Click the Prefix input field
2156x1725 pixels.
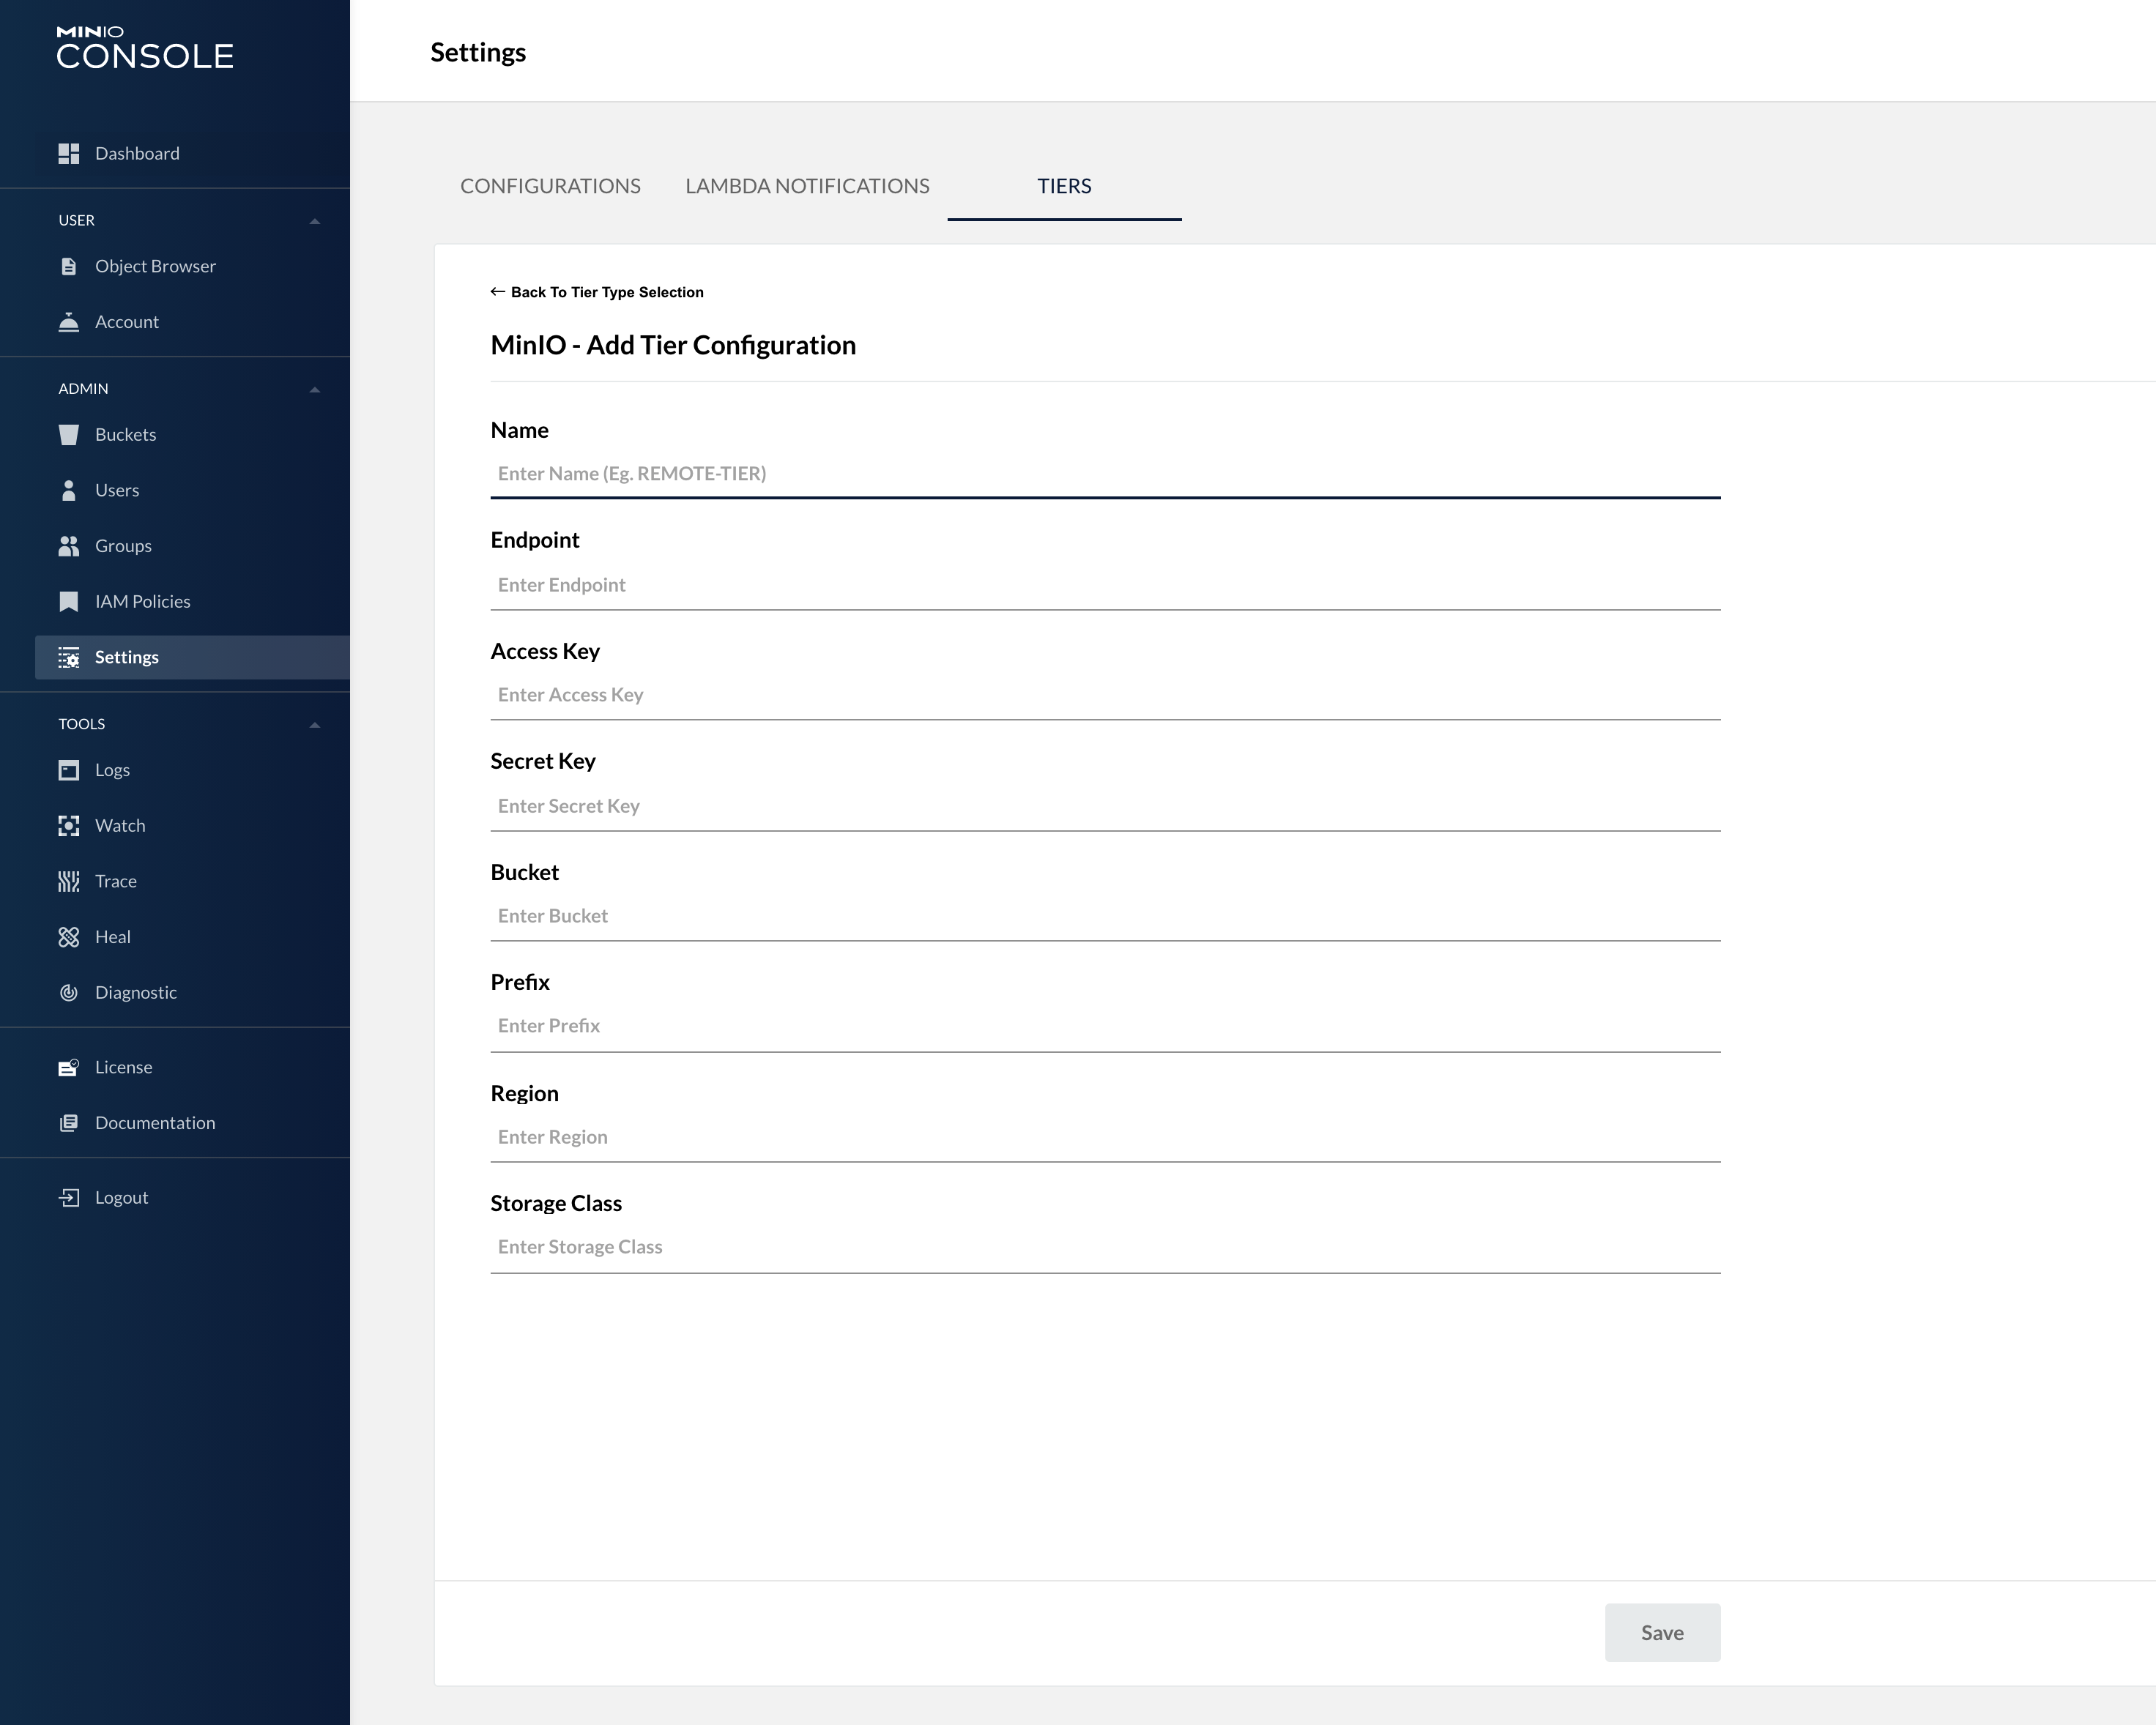coord(1105,1026)
